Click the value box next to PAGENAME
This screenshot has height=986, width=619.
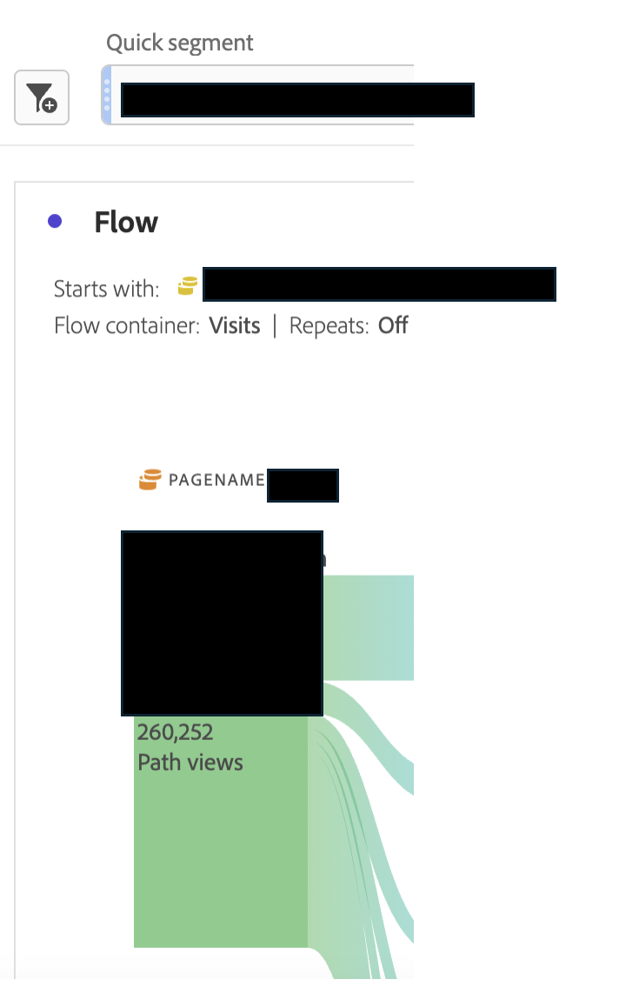click(x=303, y=485)
